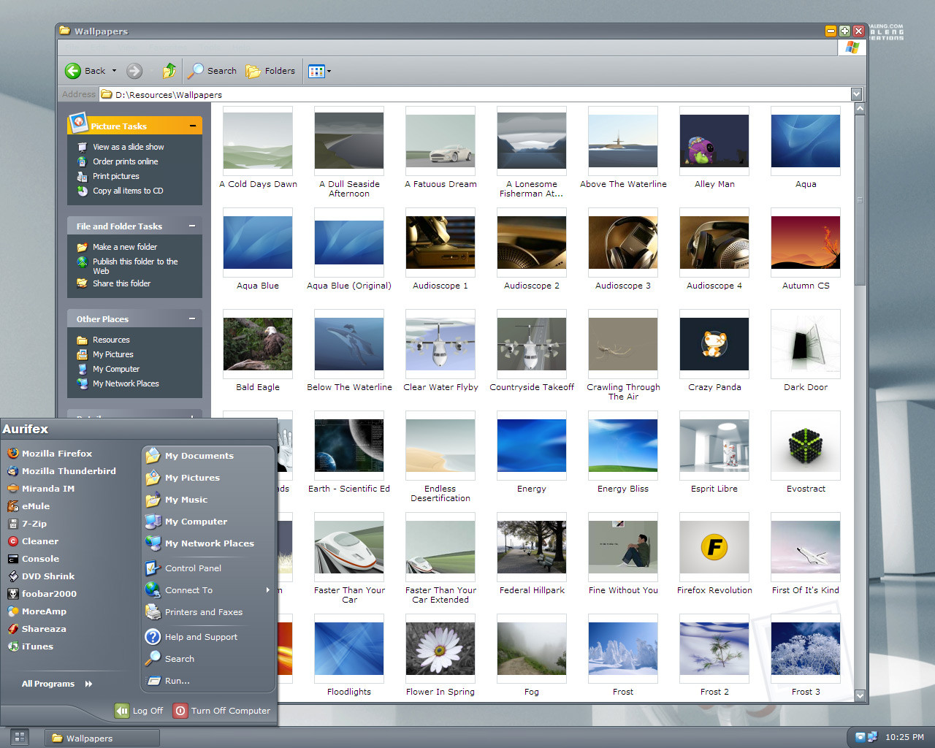
Task: Collapse the File and Folder Tasks panel
Action: pos(193,226)
